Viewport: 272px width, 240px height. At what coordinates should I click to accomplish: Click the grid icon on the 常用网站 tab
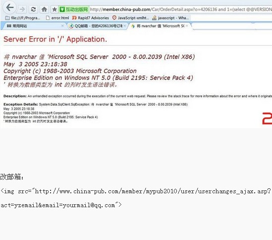[x=9, y=26]
